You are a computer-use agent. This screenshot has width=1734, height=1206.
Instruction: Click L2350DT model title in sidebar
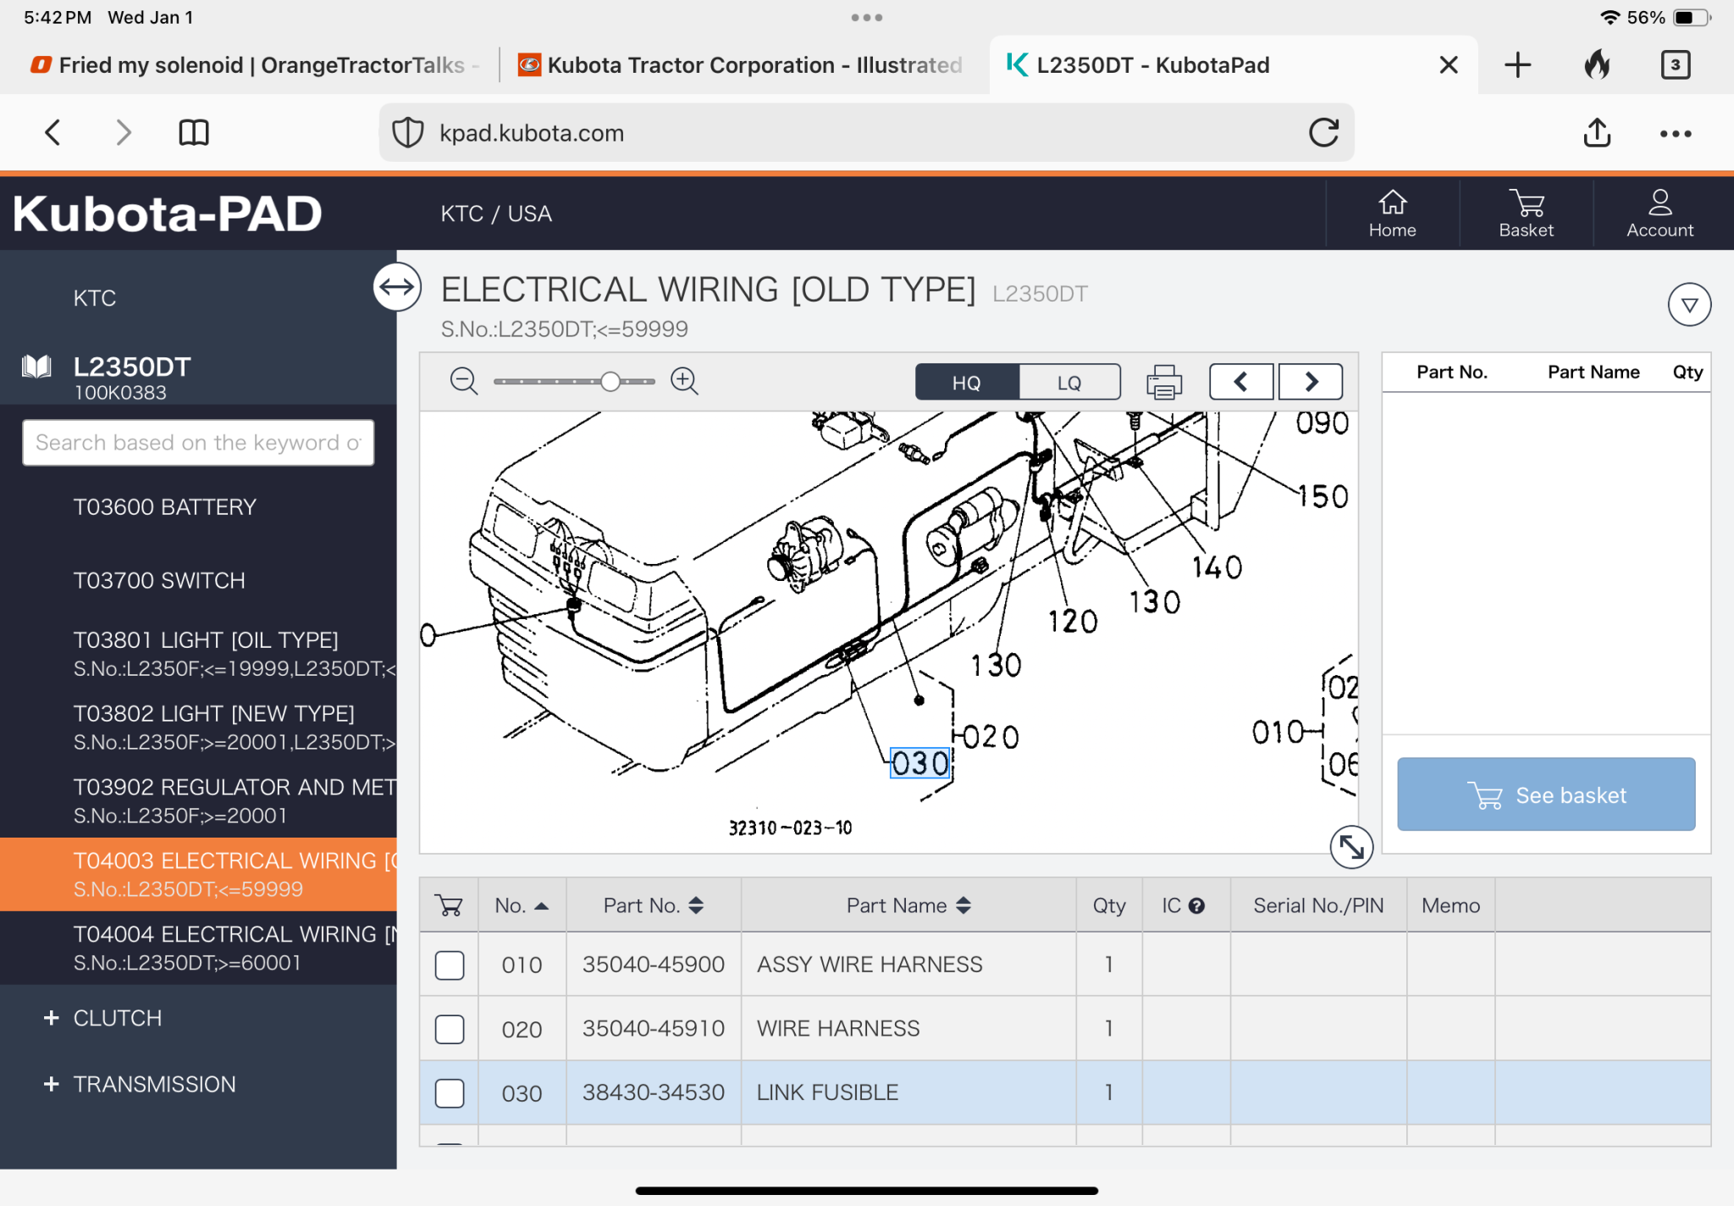click(x=132, y=367)
